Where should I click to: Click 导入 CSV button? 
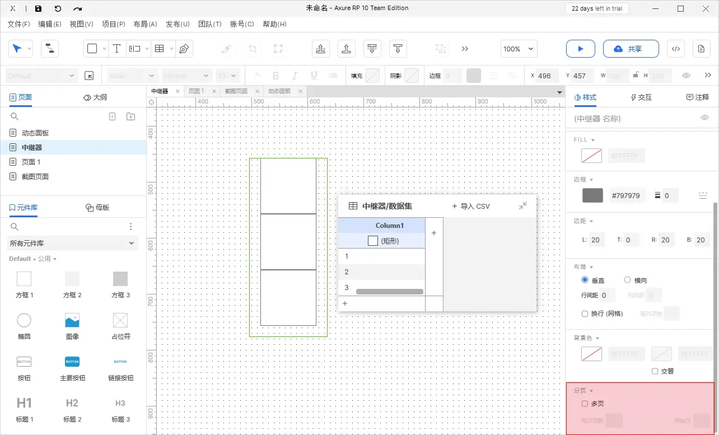click(470, 206)
